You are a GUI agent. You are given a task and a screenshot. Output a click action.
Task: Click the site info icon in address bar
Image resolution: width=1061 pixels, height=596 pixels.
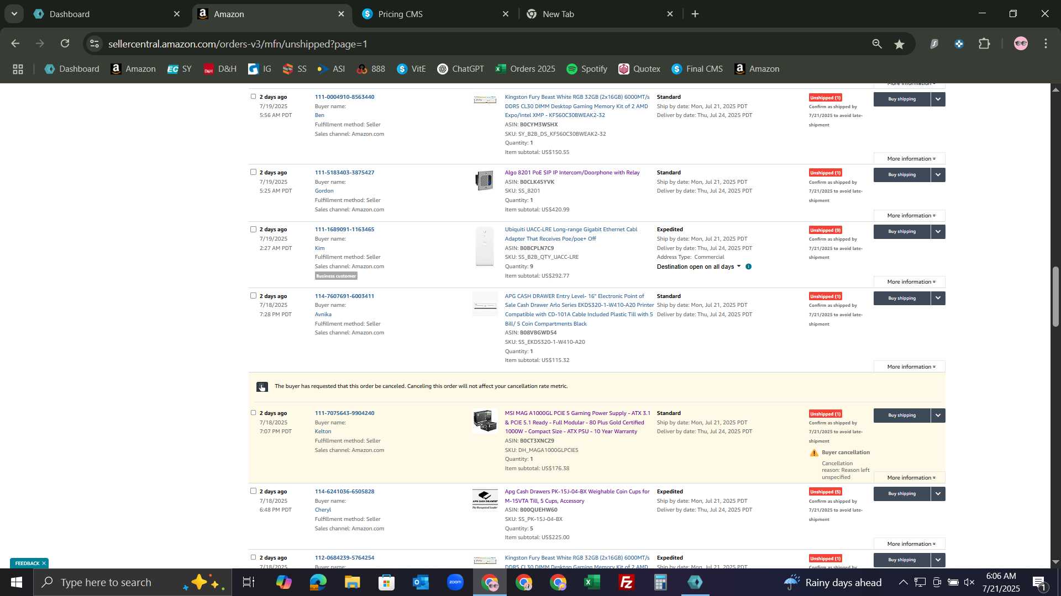point(94,44)
